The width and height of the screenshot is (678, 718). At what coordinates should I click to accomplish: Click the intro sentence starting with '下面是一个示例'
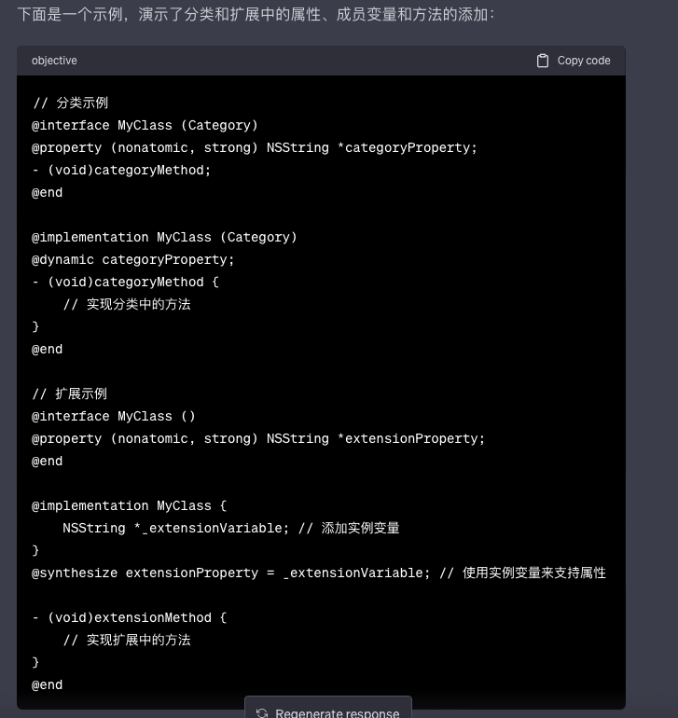point(256,15)
